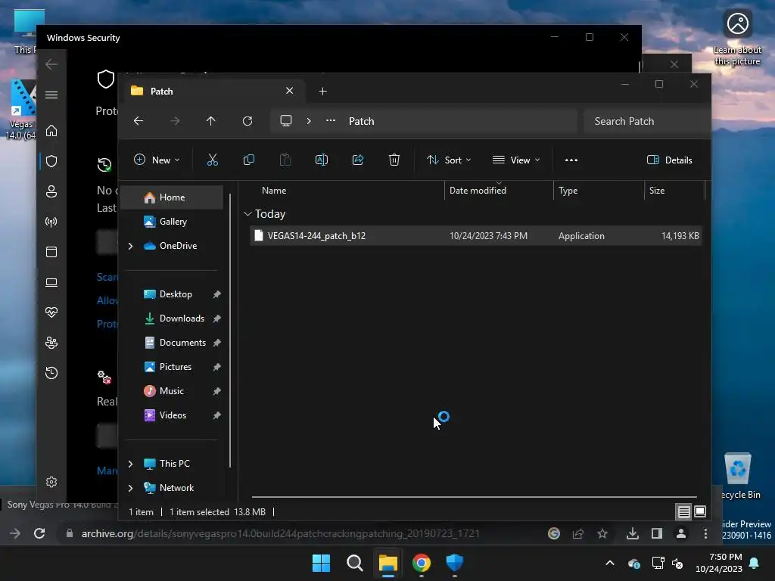
Task: Show hidden path levels ellipsis
Action: [331, 121]
